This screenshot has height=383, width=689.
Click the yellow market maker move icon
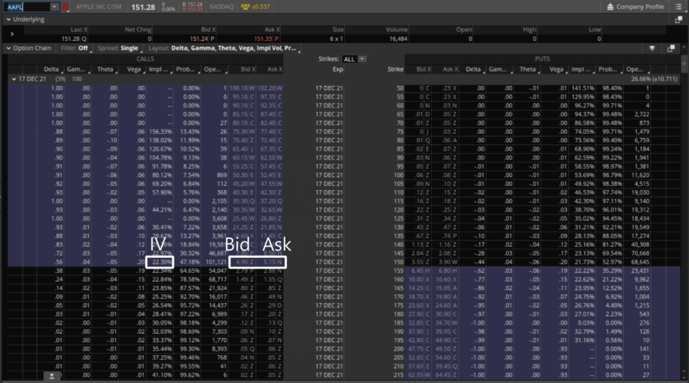pos(245,7)
